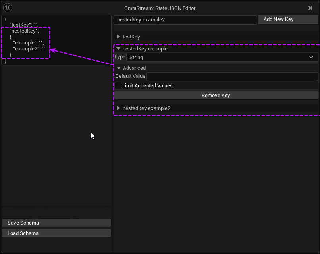Image resolution: width=320 pixels, height=254 pixels.
Task: Click the Advanced section arrow icon
Action: pos(118,68)
